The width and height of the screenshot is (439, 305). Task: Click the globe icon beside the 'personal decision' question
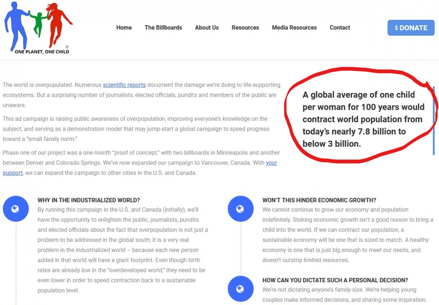pos(240,289)
